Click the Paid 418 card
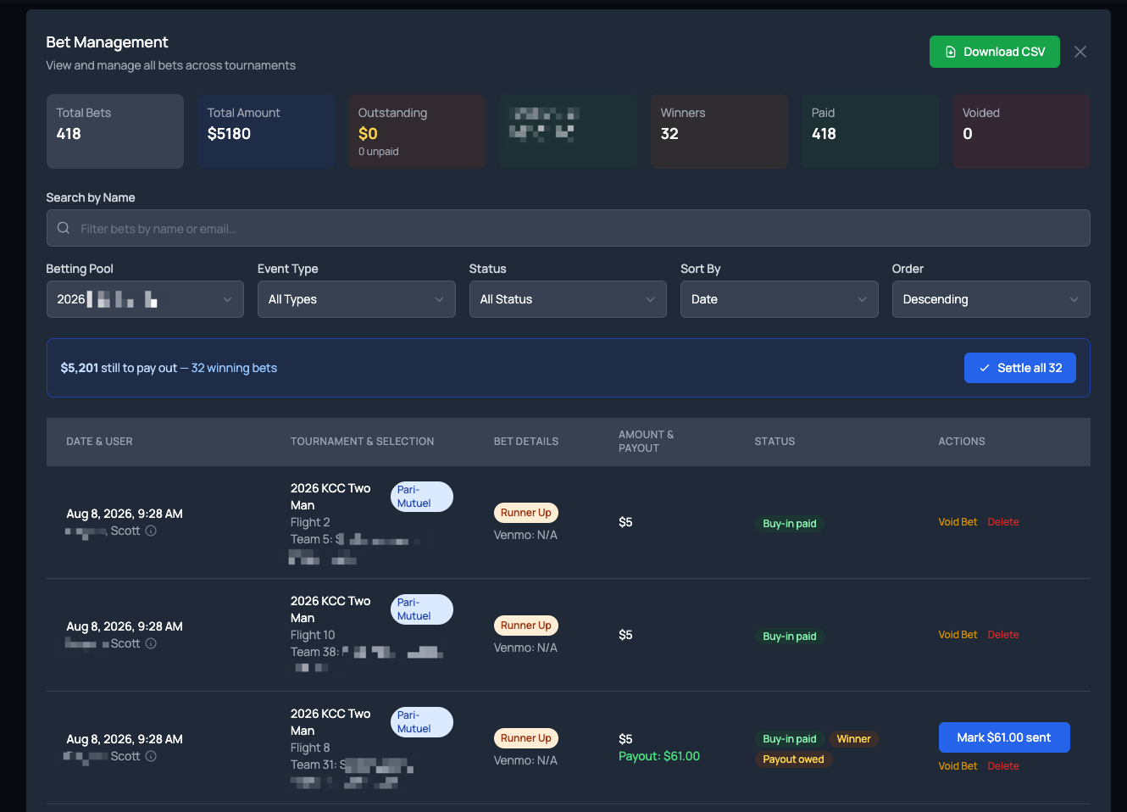 (870, 131)
